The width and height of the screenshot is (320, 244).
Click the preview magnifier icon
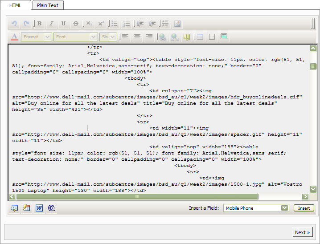[14, 208]
